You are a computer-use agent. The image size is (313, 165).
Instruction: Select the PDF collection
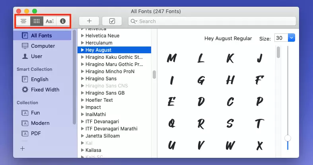tap(36, 133)
